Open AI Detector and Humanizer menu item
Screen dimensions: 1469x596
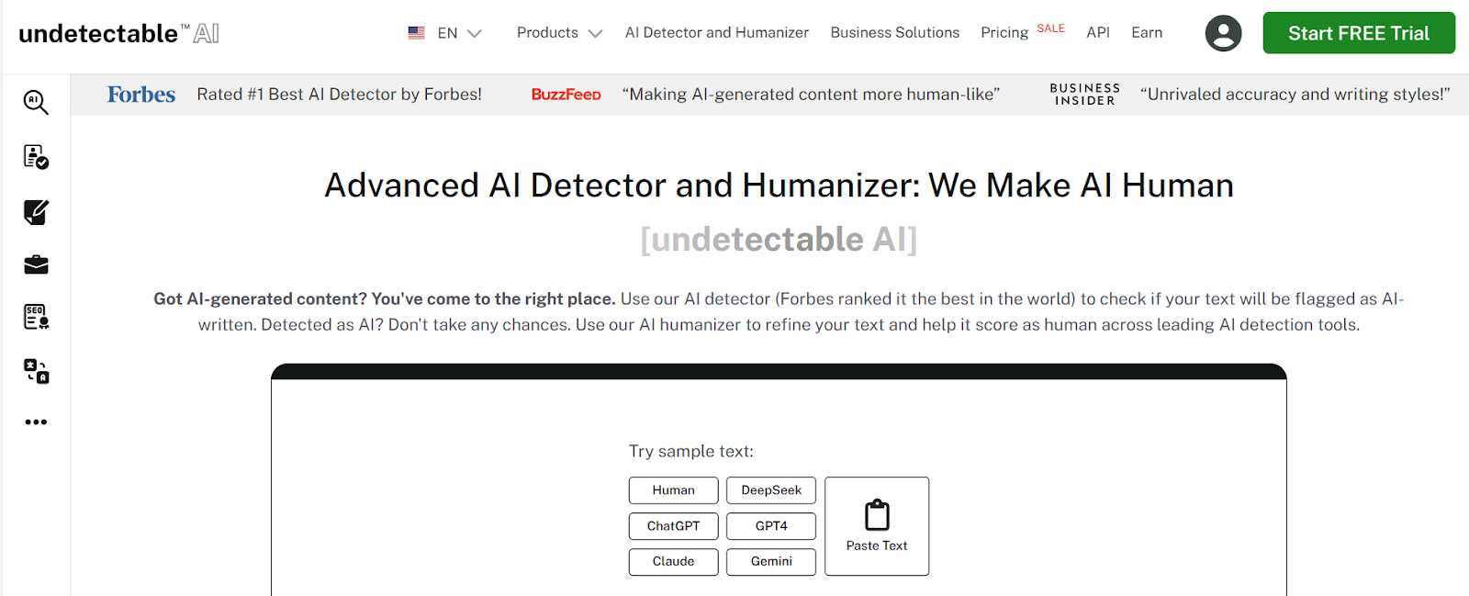(717, 33)
